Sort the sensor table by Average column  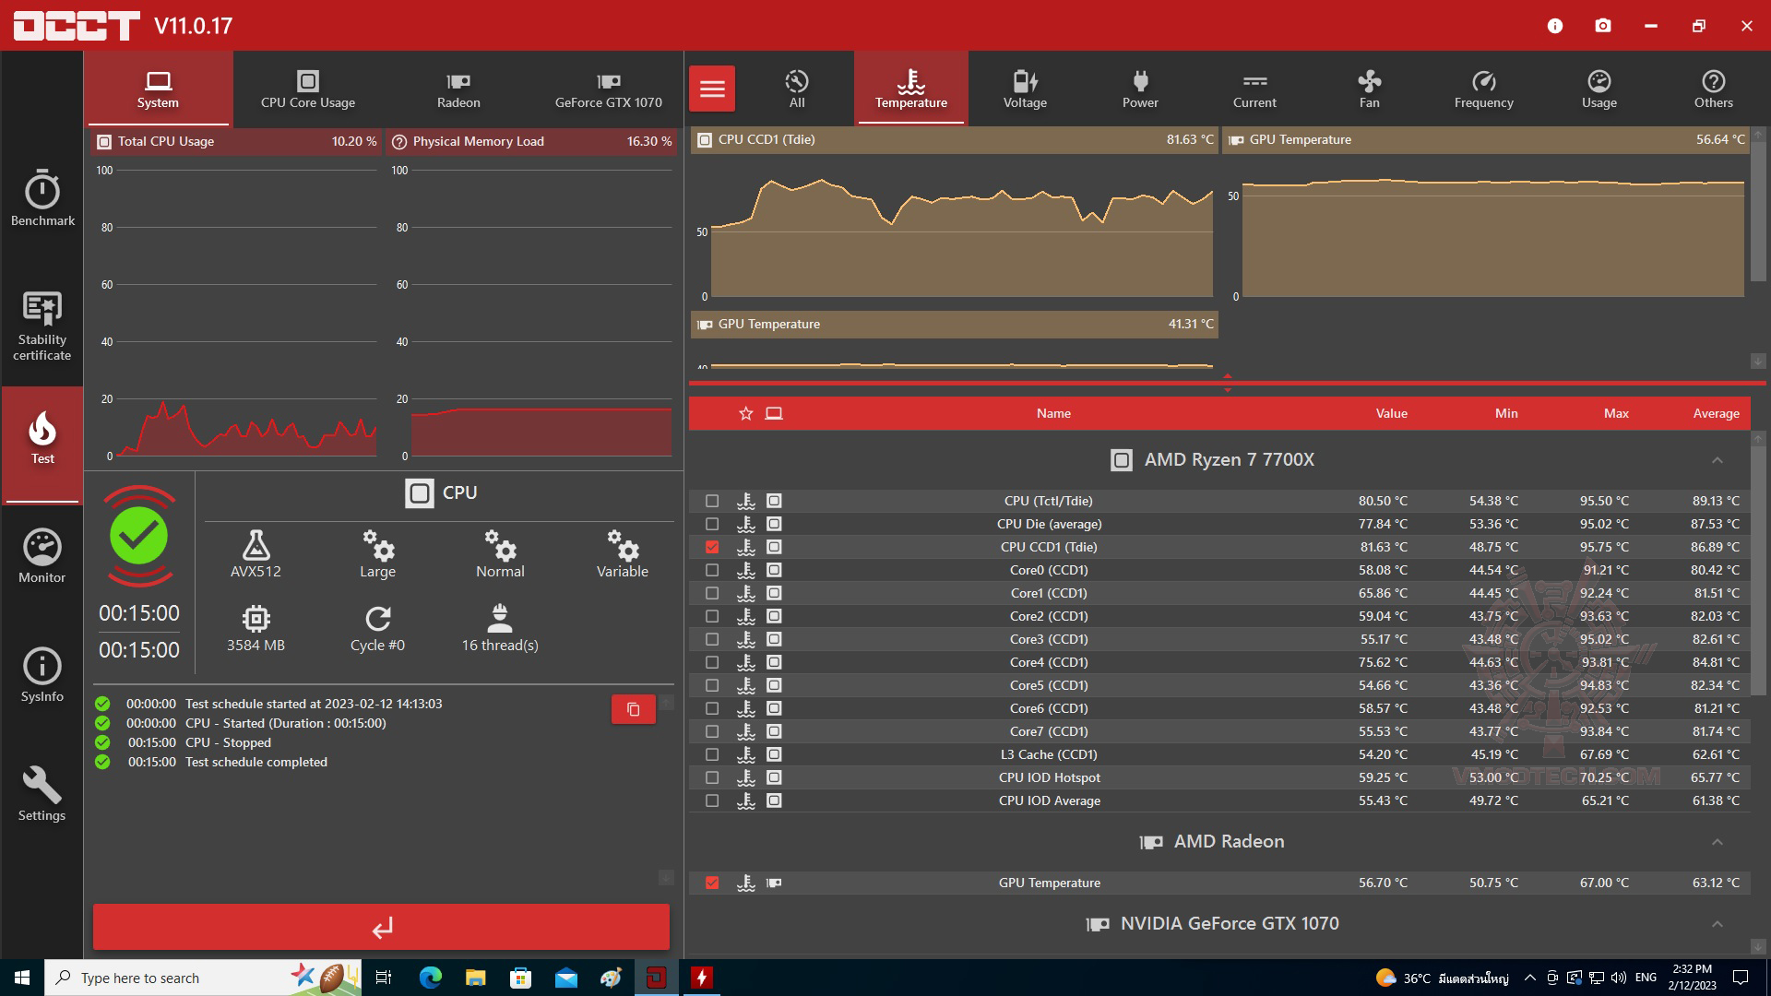tap(1716, 413)
